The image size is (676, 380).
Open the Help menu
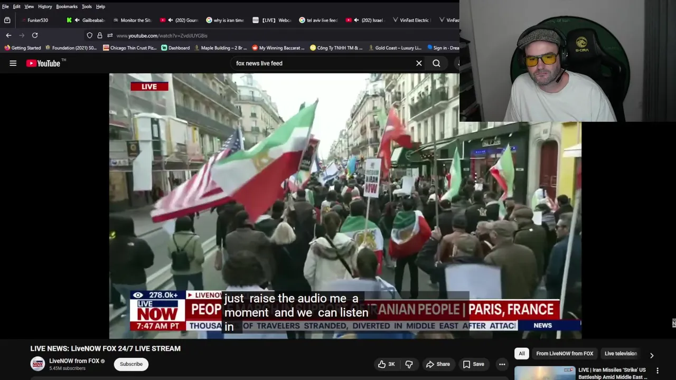tap(100, 6)
